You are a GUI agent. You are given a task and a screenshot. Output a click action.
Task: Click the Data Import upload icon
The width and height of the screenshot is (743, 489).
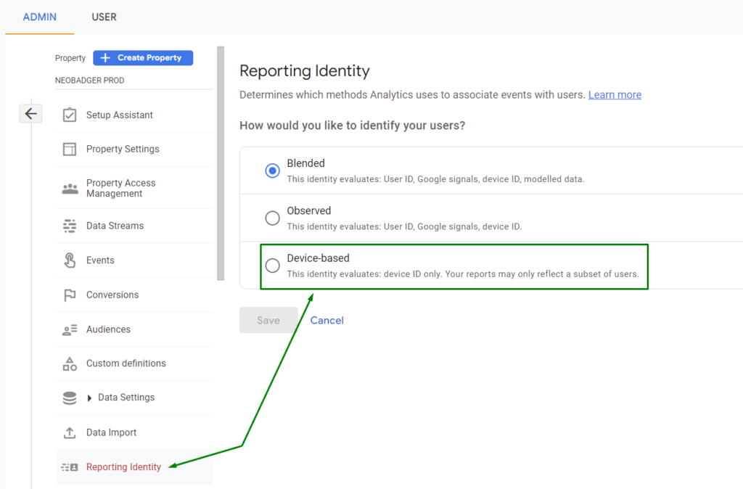point(70,432)
